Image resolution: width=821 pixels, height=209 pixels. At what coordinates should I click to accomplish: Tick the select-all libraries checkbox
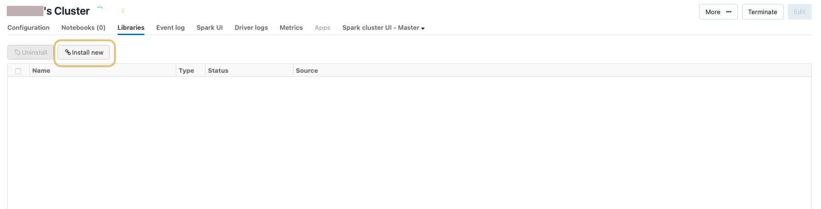[x=18, y=71]
